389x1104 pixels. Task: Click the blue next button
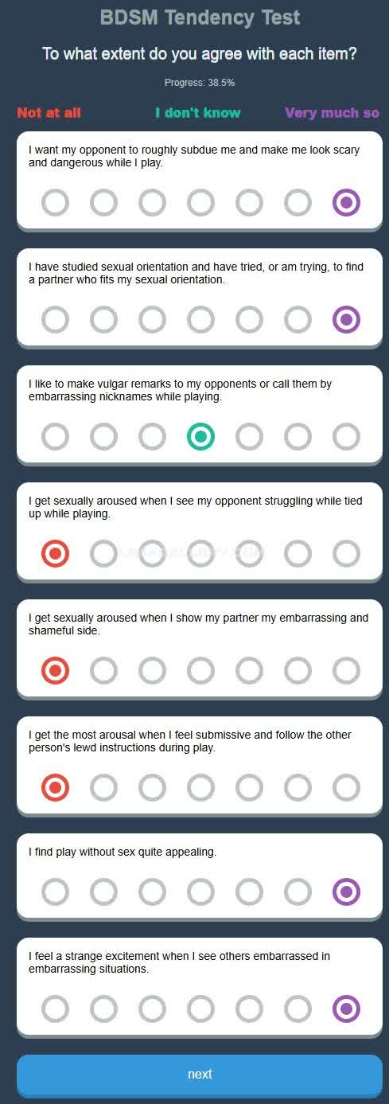tap(200, 1075)
